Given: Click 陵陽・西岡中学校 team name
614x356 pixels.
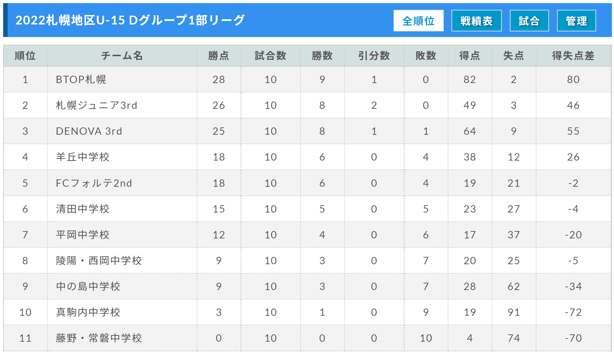Looking at the screenshot, I should coord(99,261).
